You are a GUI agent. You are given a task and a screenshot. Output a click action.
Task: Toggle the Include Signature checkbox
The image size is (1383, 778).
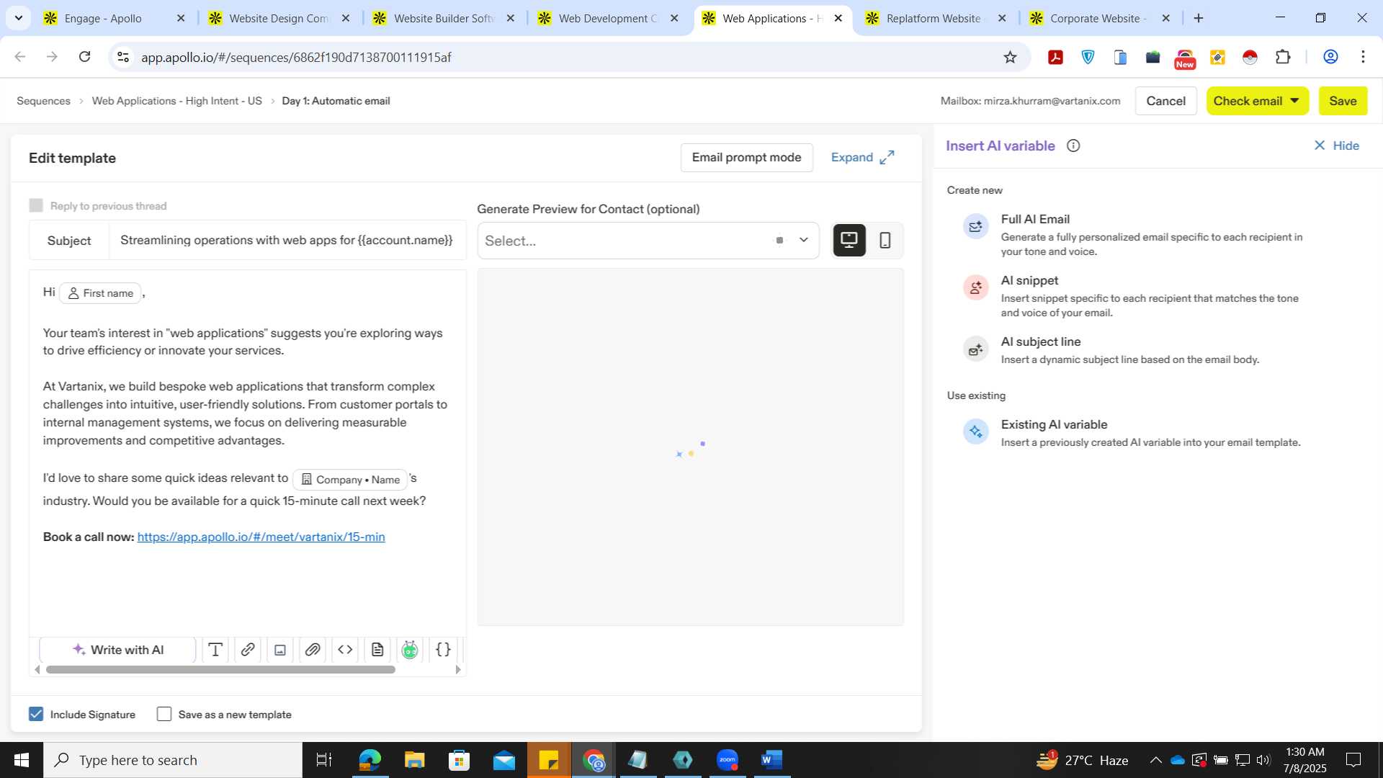(x=36, y=714)
